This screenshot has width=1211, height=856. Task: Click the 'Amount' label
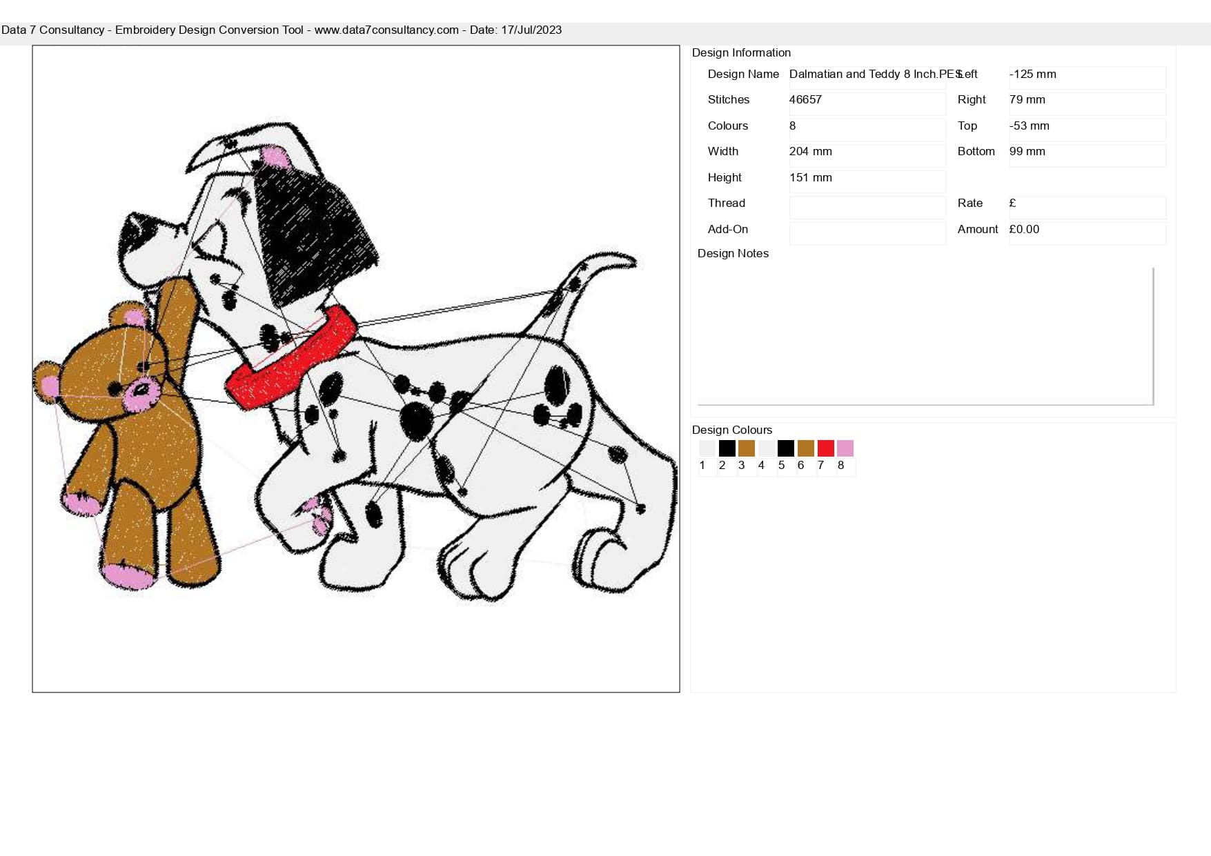point(978,229)
